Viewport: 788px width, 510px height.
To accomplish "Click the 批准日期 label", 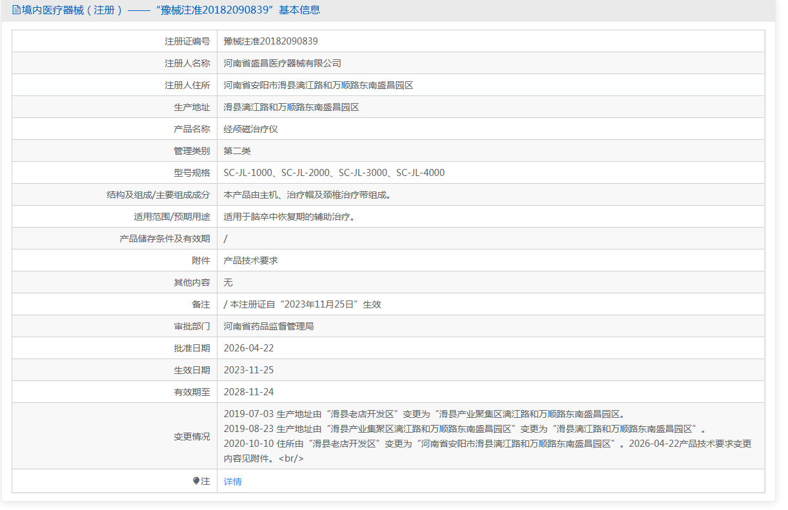I will [192, 348].
